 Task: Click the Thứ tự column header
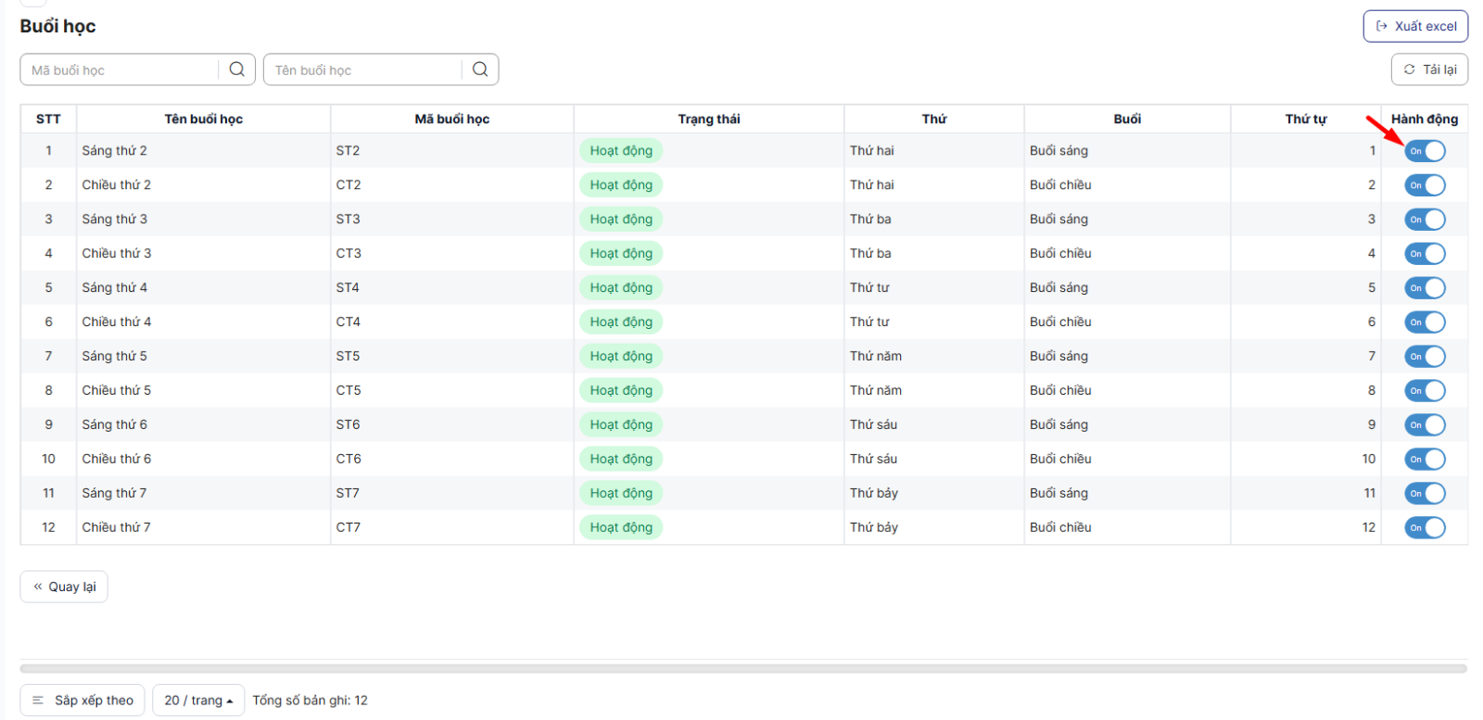click(1305, 119)
